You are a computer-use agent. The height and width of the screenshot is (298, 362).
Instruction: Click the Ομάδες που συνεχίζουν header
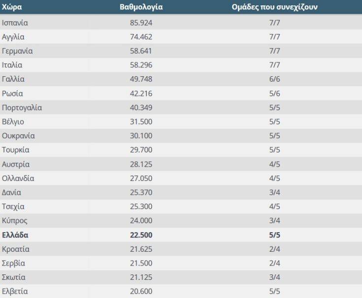(x=274, y=7)
